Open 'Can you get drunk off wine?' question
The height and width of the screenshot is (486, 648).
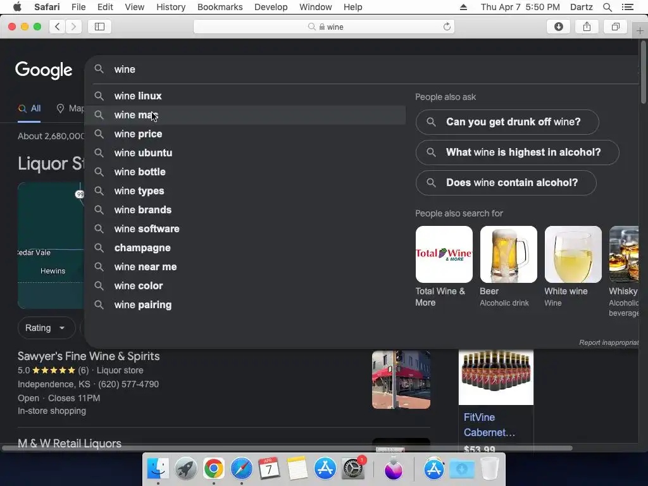pyautogui.click(x=507, y=122)
